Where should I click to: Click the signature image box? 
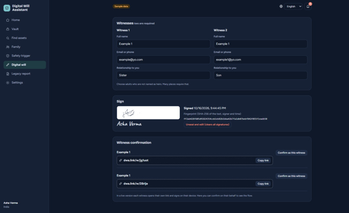tap(148, 113)
